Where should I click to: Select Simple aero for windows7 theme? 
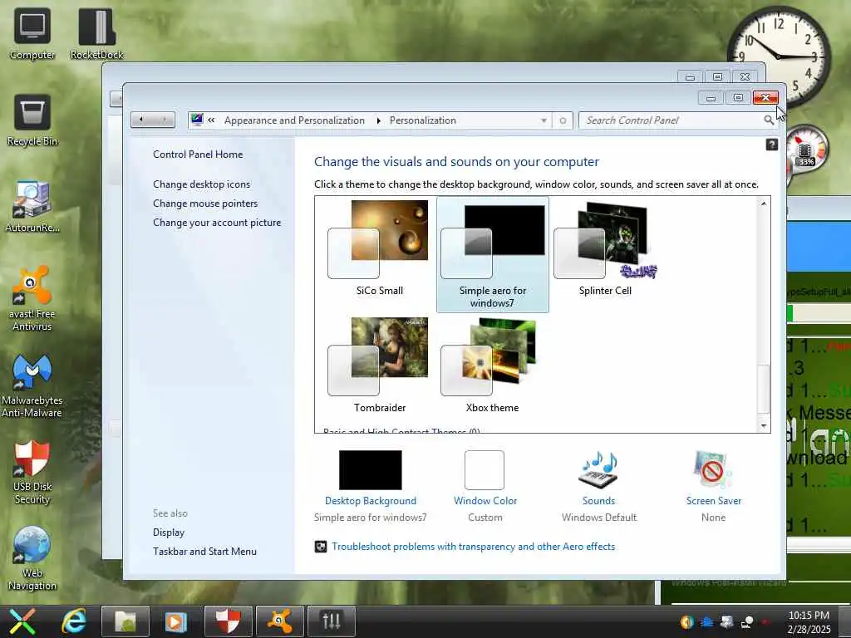(x=492, y=254)
